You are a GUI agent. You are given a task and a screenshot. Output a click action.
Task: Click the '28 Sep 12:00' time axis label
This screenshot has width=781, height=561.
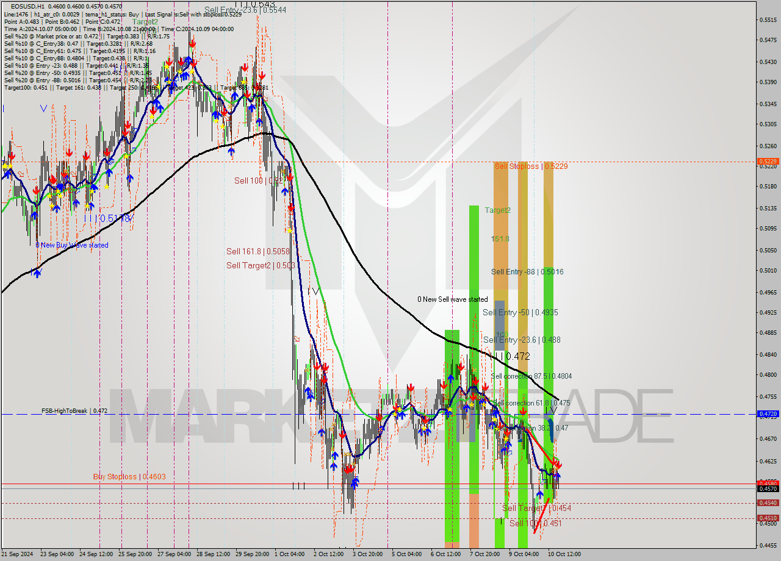point(214,554)
